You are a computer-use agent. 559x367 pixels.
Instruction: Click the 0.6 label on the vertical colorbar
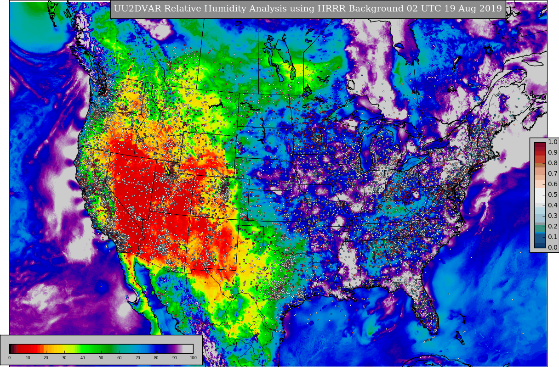tap(553, 184)
